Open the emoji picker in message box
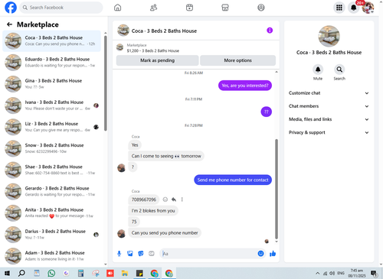Viewport: 383px width, 279px height. coord(260,254)
